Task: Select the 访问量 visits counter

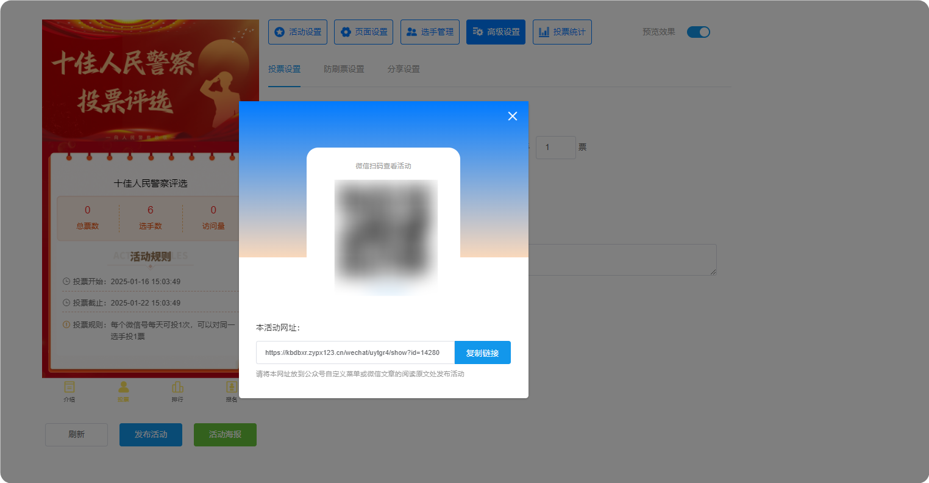Action: click(213, 218)
